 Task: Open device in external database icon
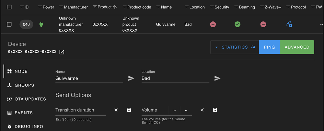[x=62, y=52]
